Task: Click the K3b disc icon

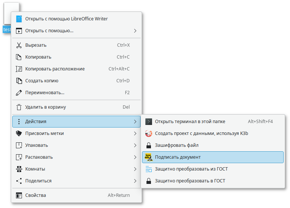Action: click(x=148, y=133)
